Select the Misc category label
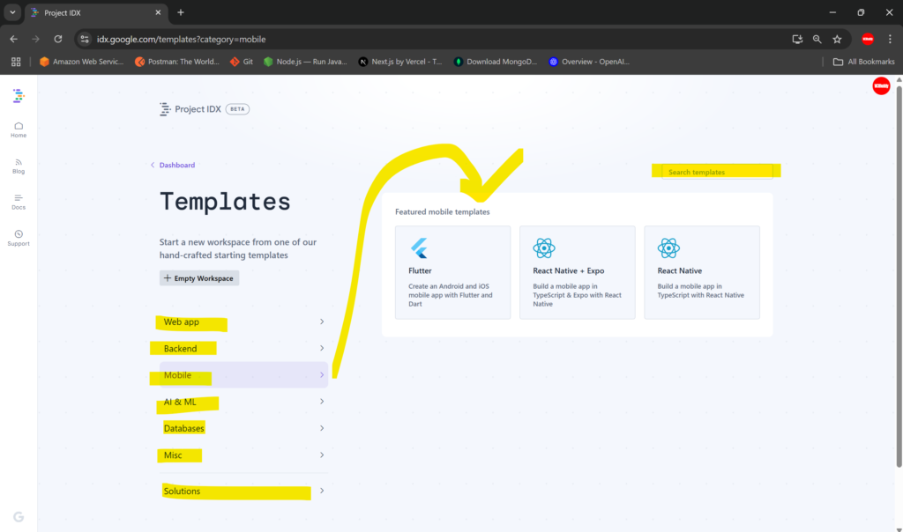Viewport: 903px width, 532px height. click(x=173, y=455)
